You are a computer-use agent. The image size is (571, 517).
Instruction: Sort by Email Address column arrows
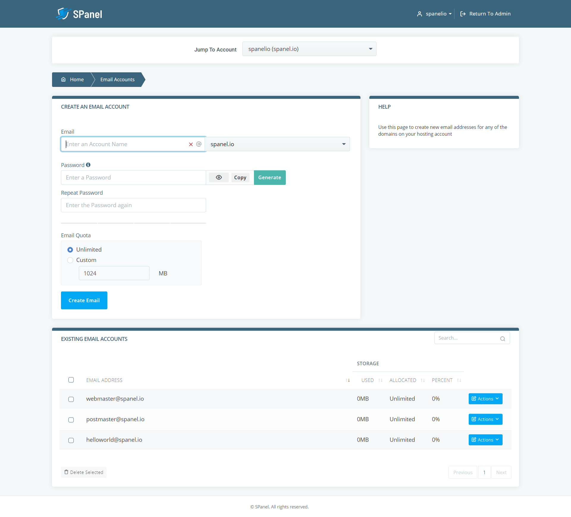tap(348, 380)
